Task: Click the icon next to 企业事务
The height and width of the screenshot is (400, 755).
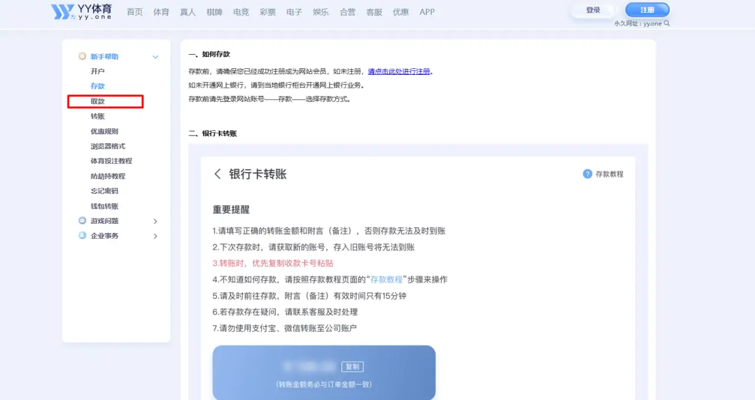Action: pyautogui.click(x=83, y=235)
